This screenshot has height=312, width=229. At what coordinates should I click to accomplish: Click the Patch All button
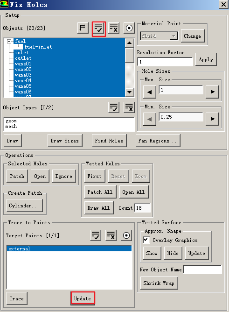(100, 192)
